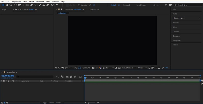Select the Clone Stamp tool
The height and width of the screenshot is (104, 203).
click(44, 5)
